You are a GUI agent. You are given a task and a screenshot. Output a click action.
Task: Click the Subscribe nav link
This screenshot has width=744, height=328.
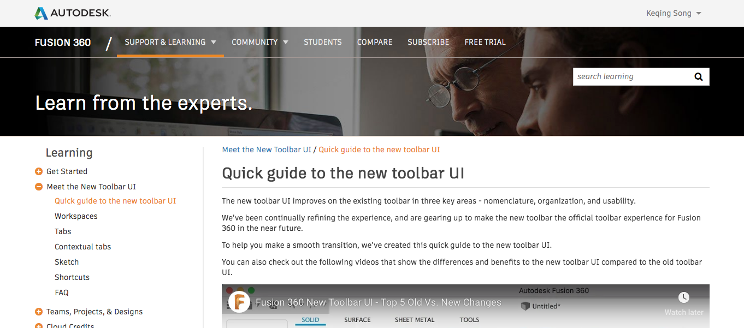coord(428,42)
